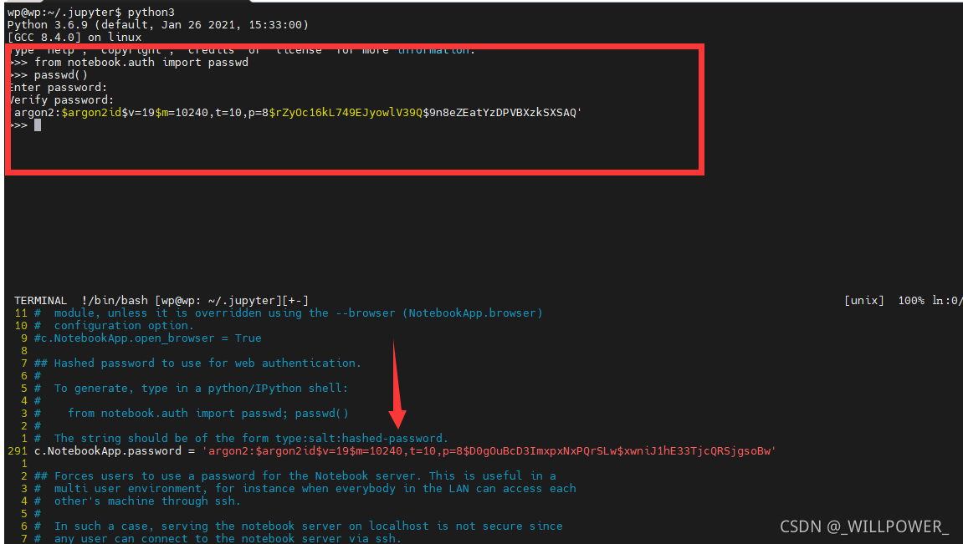Click the c.NotebookApp.password setting name
Viewport: 963px width, 544px height.
pos(108,450)
